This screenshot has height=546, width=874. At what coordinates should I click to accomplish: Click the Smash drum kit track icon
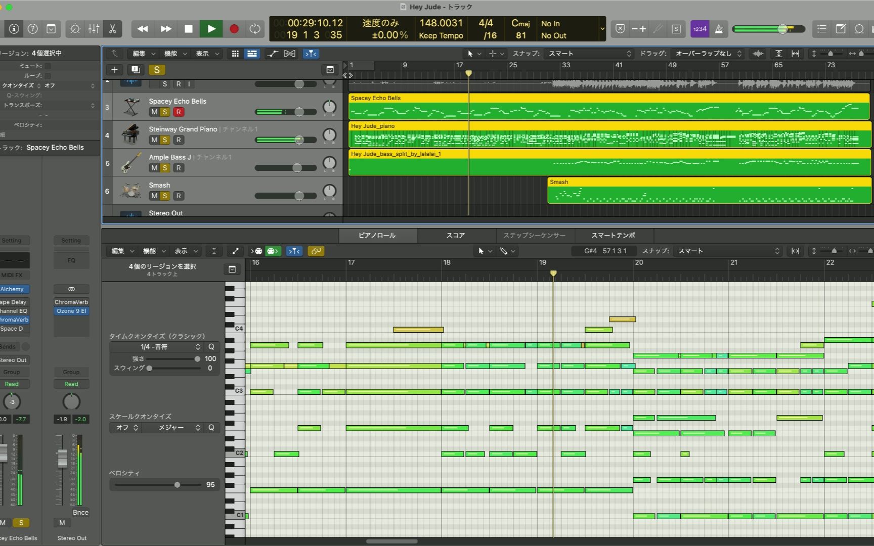click(x=130, y=191)
